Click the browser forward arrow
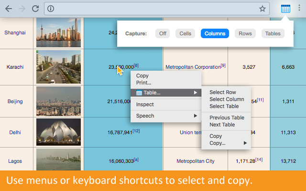306x191 pixels. click(x=22, y=9)
